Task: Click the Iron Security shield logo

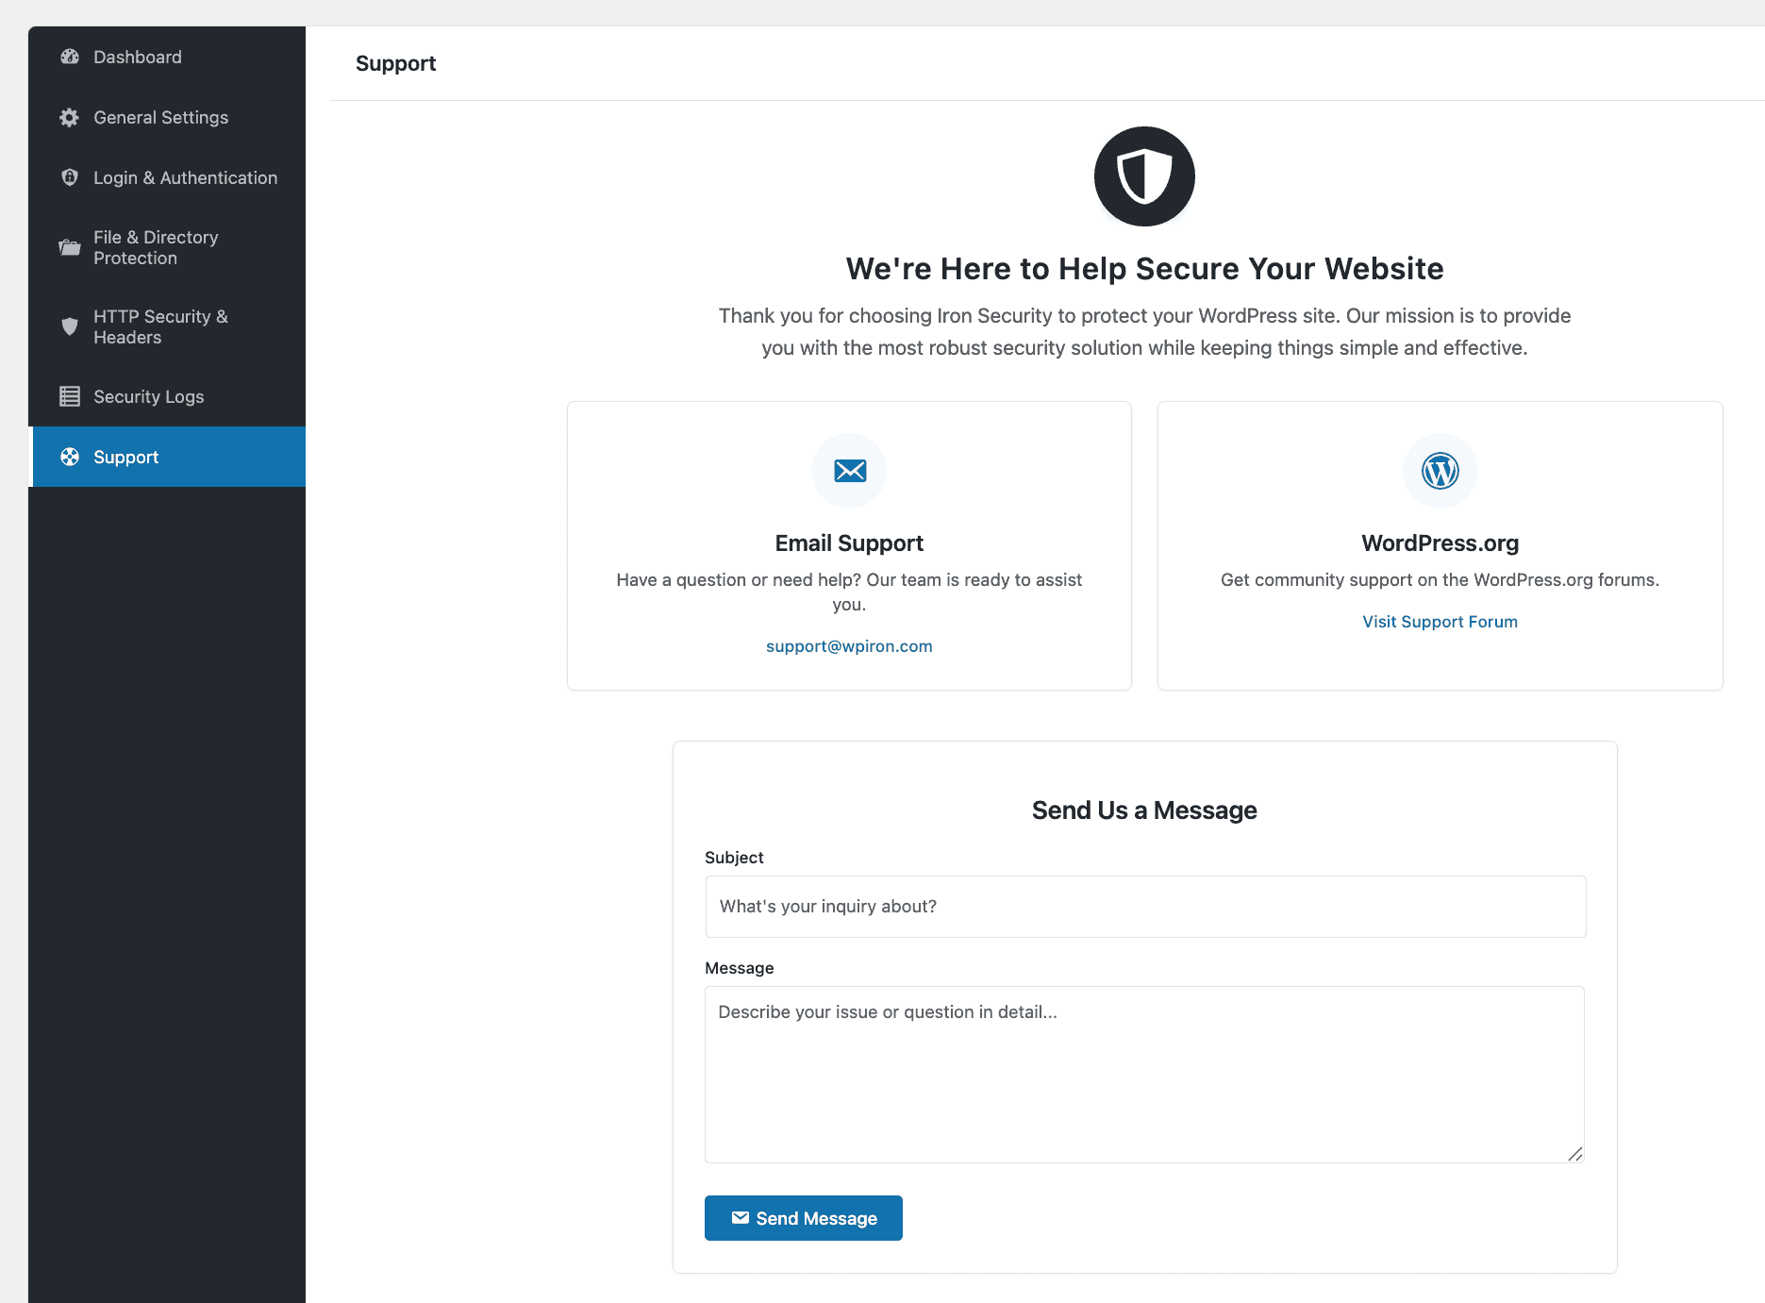Action: click(1144, 176)
